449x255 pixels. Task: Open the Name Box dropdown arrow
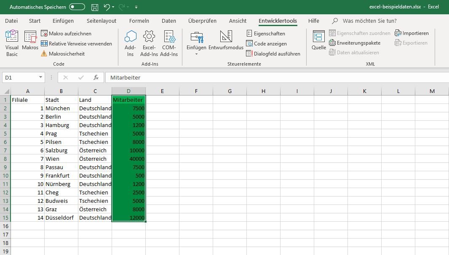click(x=40, y=77)
